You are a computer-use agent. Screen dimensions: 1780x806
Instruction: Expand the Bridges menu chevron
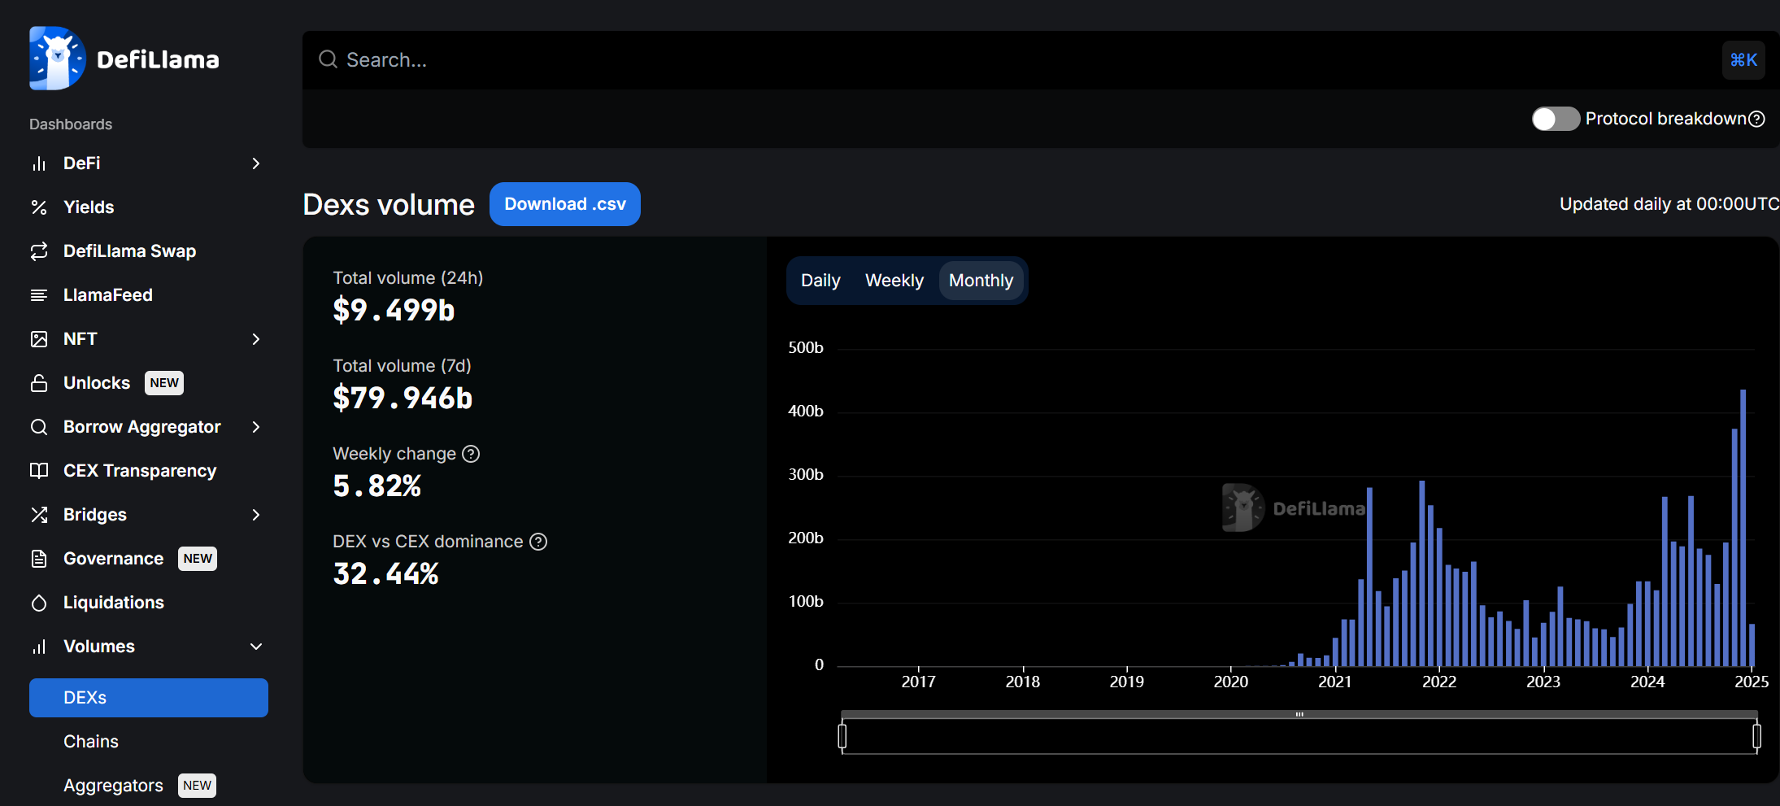click(x=256, y=515)
